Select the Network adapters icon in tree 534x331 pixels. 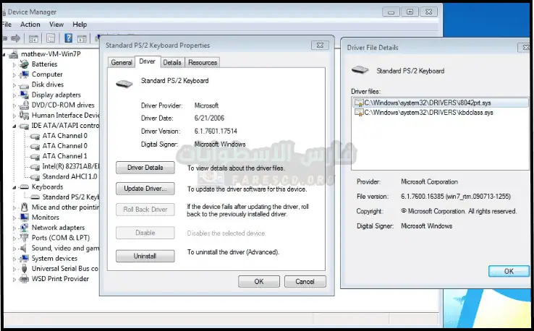click(x=24, y=228)
